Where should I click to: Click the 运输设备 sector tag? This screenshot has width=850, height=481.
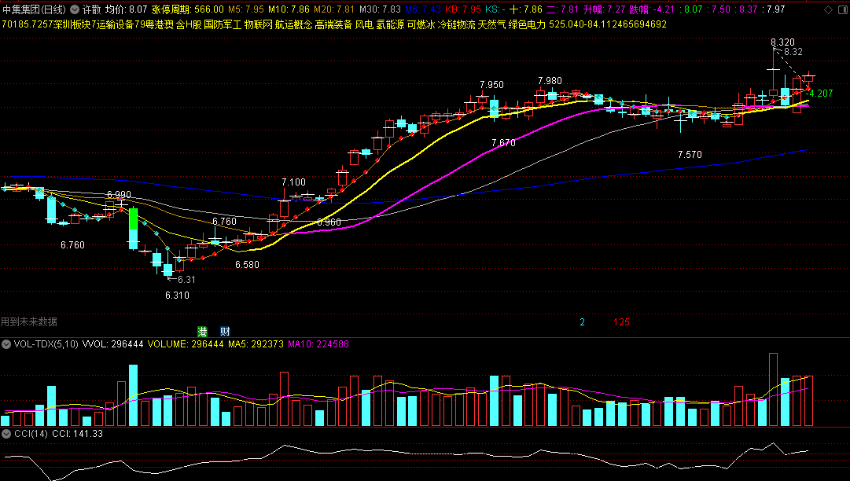tap(116, 24)
